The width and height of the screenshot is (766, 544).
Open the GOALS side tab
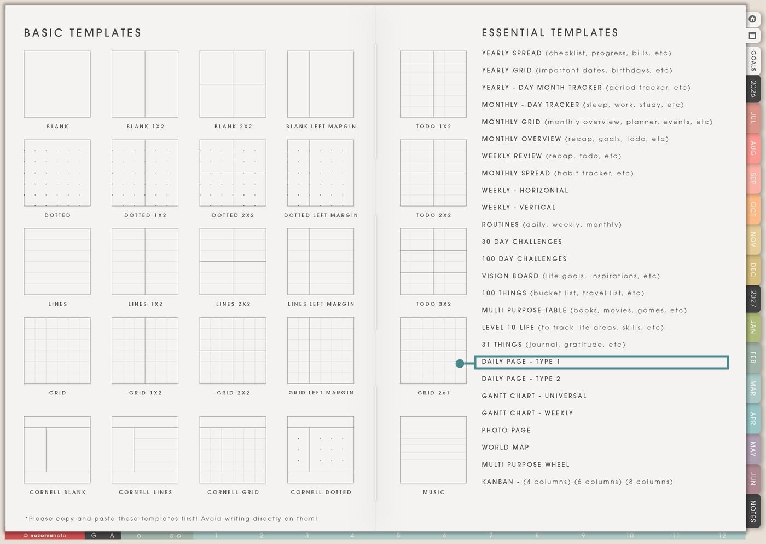point(753,60)
